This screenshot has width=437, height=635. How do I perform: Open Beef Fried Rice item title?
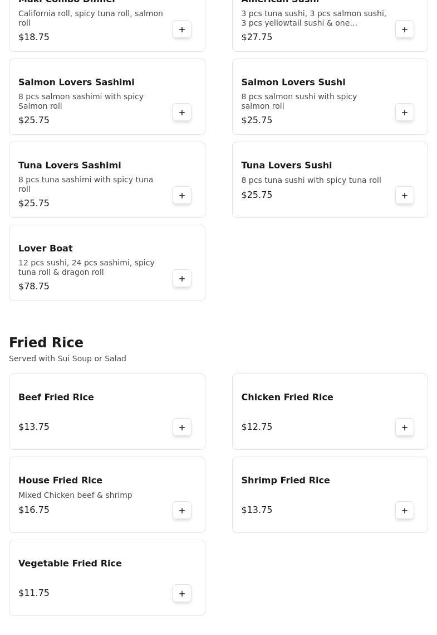coord(56,398)
